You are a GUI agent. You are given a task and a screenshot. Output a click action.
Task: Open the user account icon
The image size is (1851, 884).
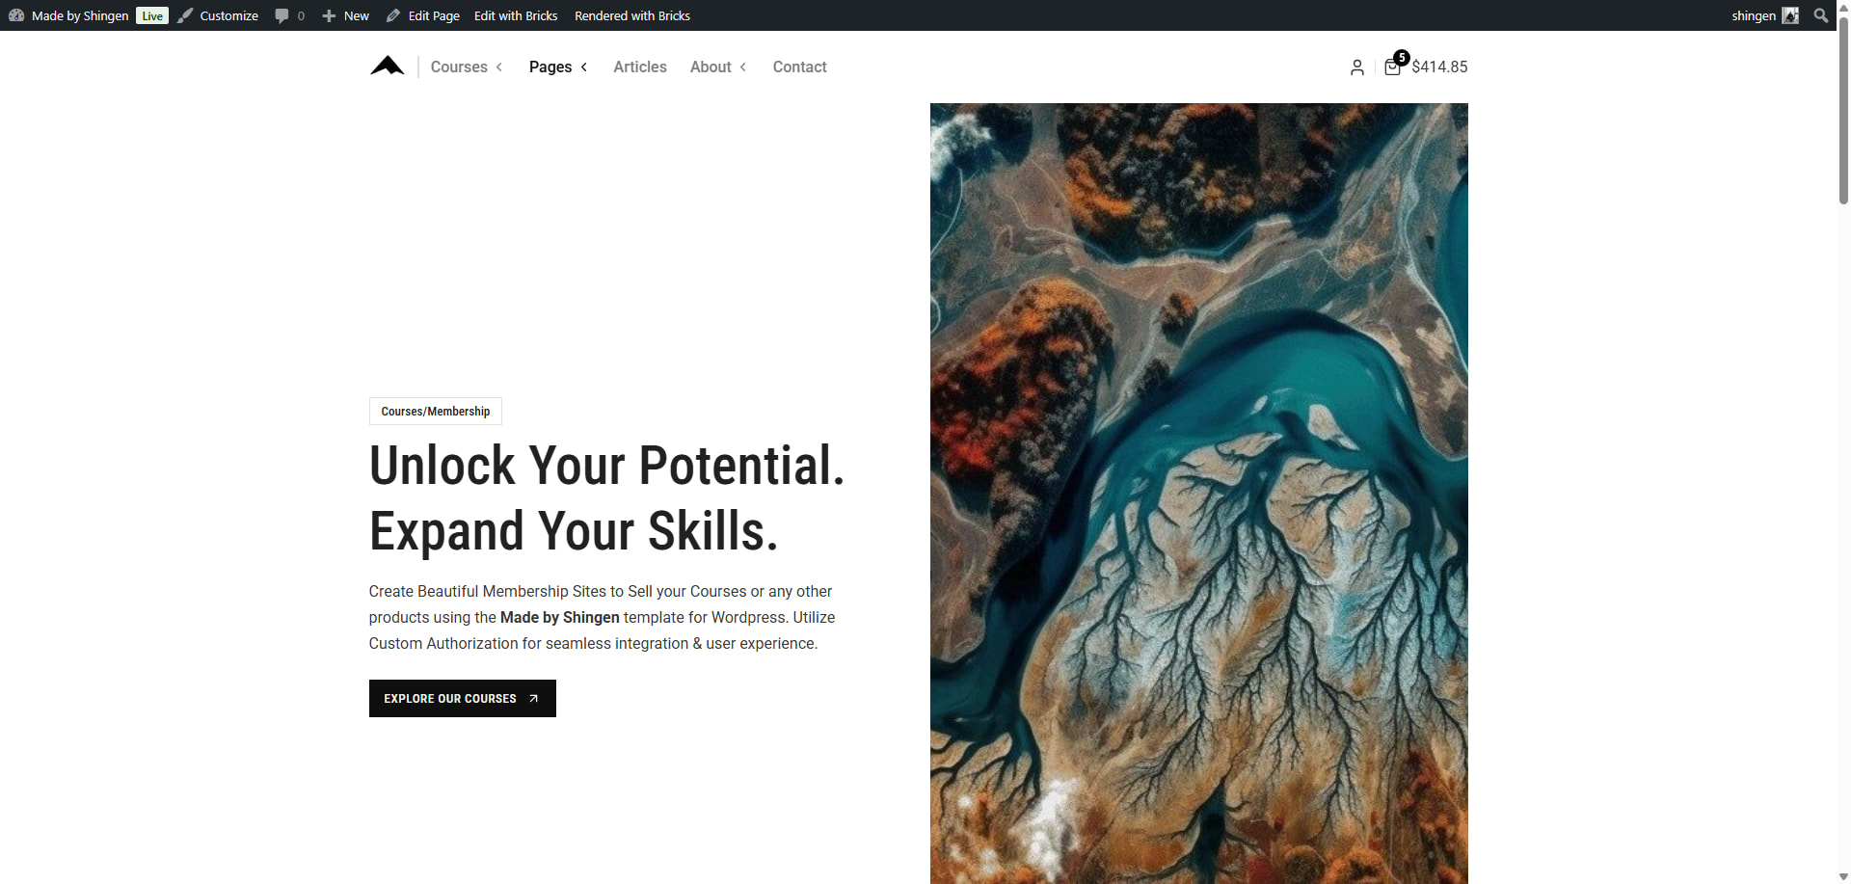tap(1356, 67)
